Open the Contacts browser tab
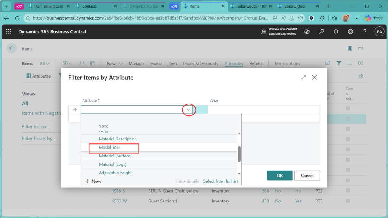The width and height of the screenshot is (388, 218). [89, 6]
